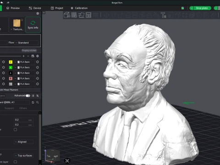Viewport: 220px width, 165px height.
Task: Expand the Slice plate dropdown arrow
Action: coord(192,8)
